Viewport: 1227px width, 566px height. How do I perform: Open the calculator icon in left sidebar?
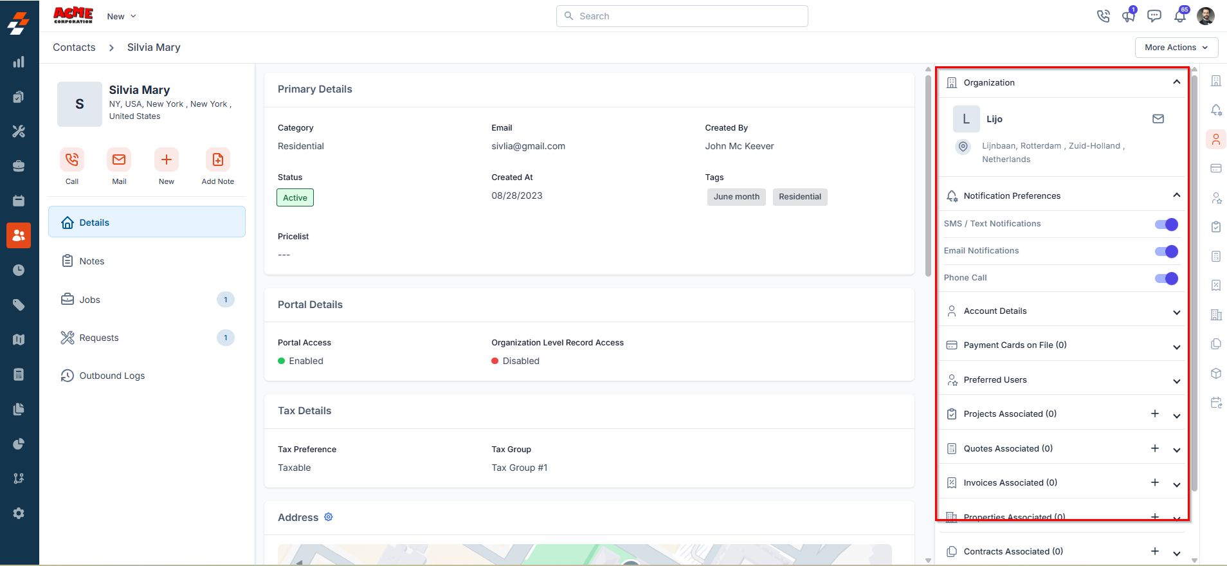(x=19, y=374)
